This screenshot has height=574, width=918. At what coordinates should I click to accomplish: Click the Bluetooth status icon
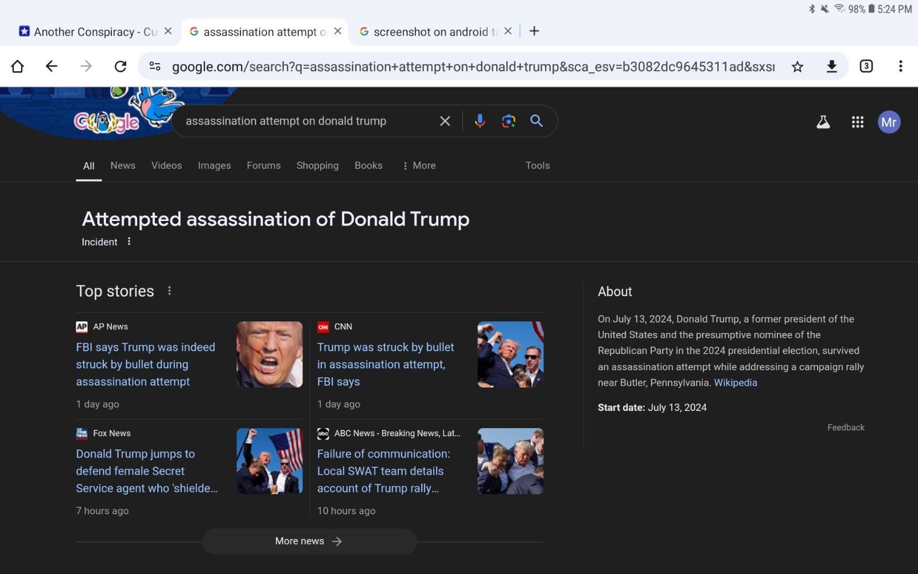(x=812, y=9)
